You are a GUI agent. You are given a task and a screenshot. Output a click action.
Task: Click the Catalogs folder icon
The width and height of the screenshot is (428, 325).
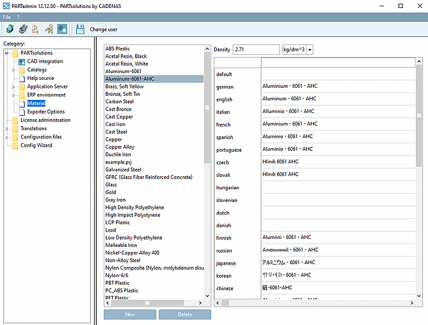(22, 70)
